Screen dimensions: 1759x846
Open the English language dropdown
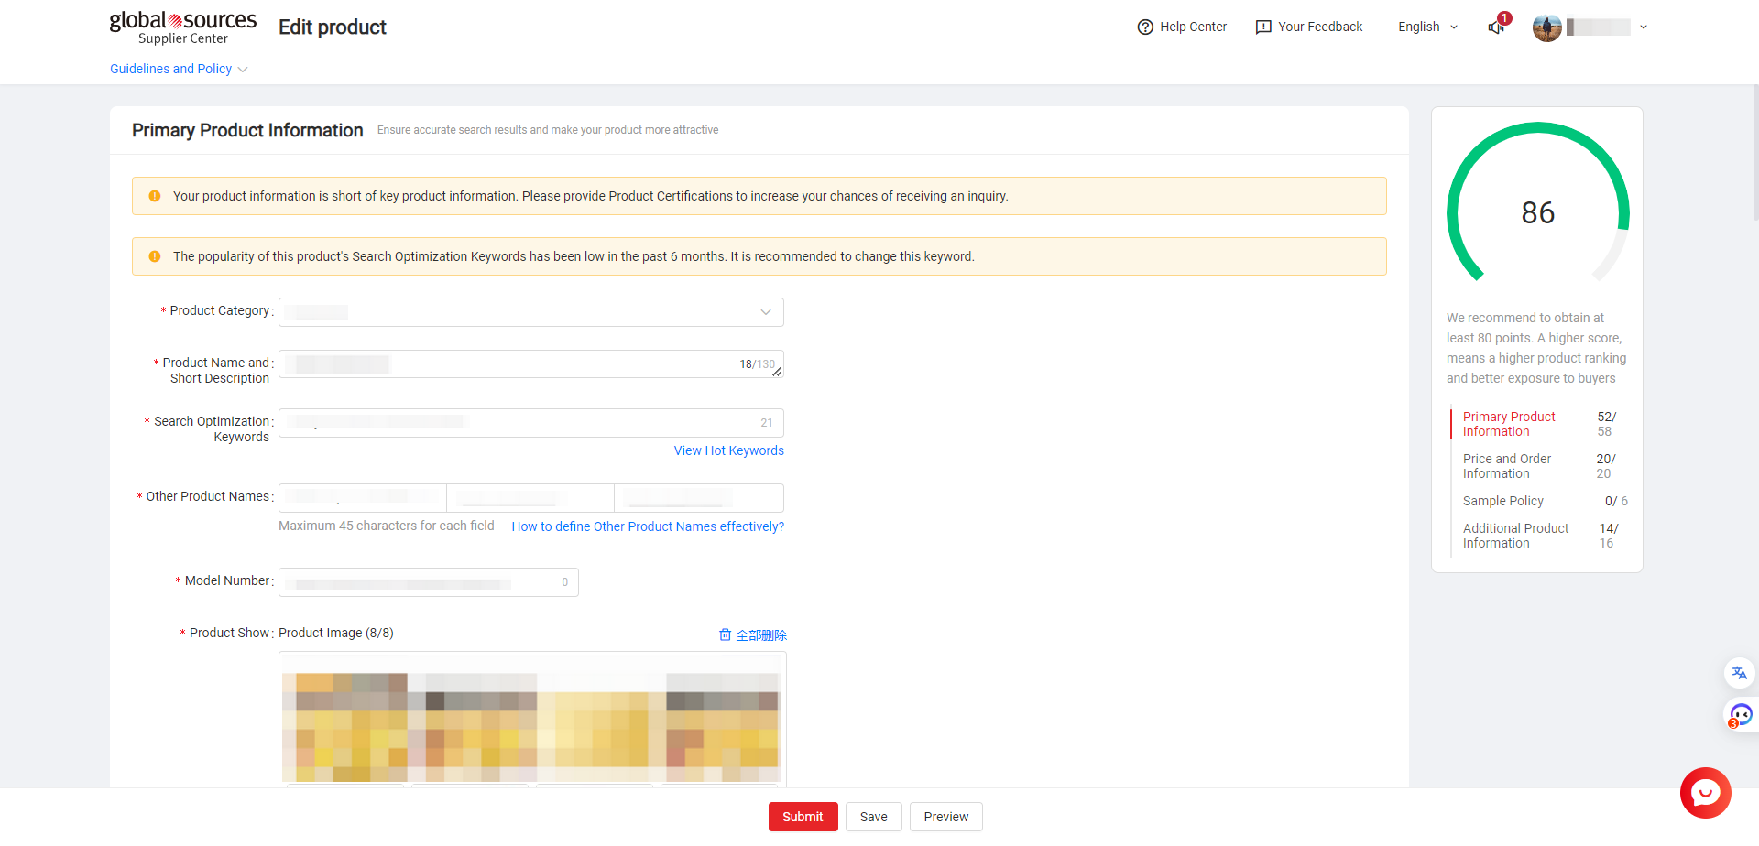pos(1427,27)
